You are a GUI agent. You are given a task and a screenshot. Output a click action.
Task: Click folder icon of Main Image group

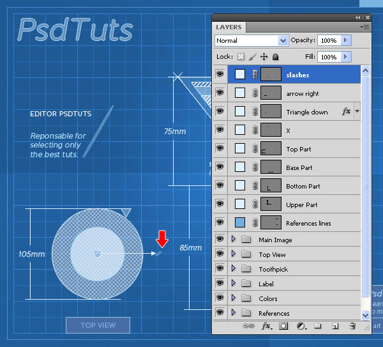pyautogui.click(x=246, y=239)
